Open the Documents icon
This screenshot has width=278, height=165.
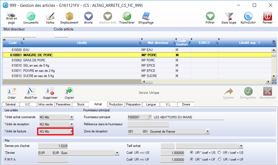(x=31, y=16)
